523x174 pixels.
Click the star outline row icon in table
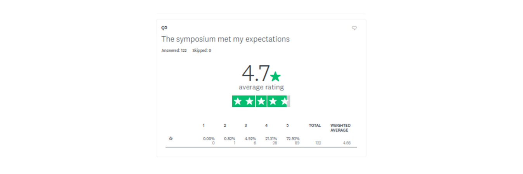(x=171, y=138)
